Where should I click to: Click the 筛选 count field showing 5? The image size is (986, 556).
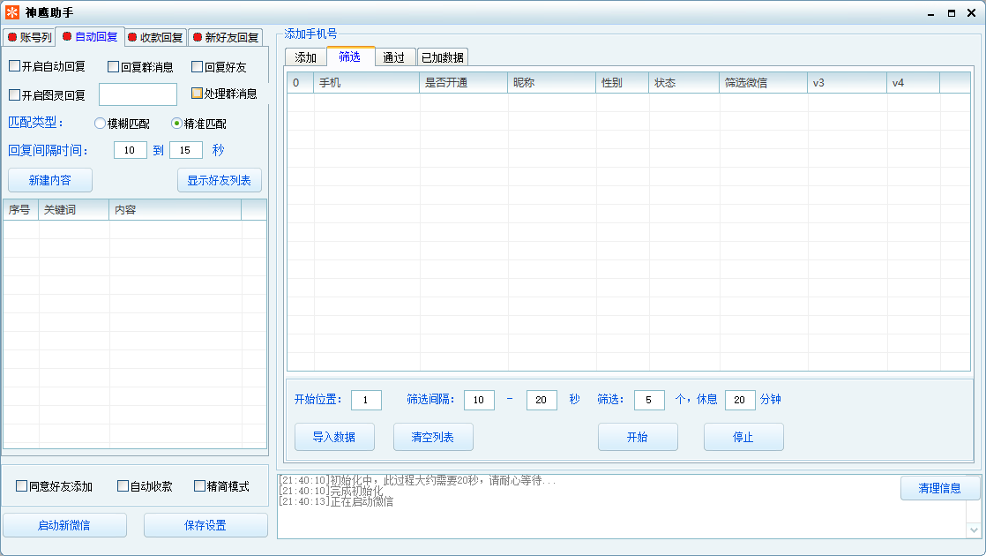[650, 400]
